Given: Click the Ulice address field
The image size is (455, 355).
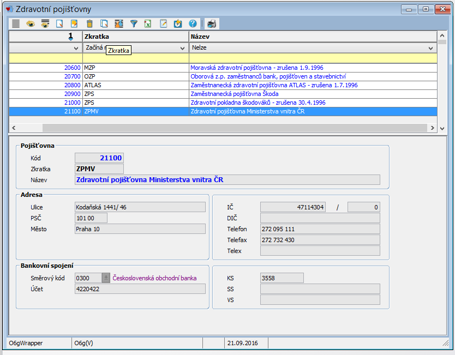Looking at the screenshot, I should click(140, 207).
